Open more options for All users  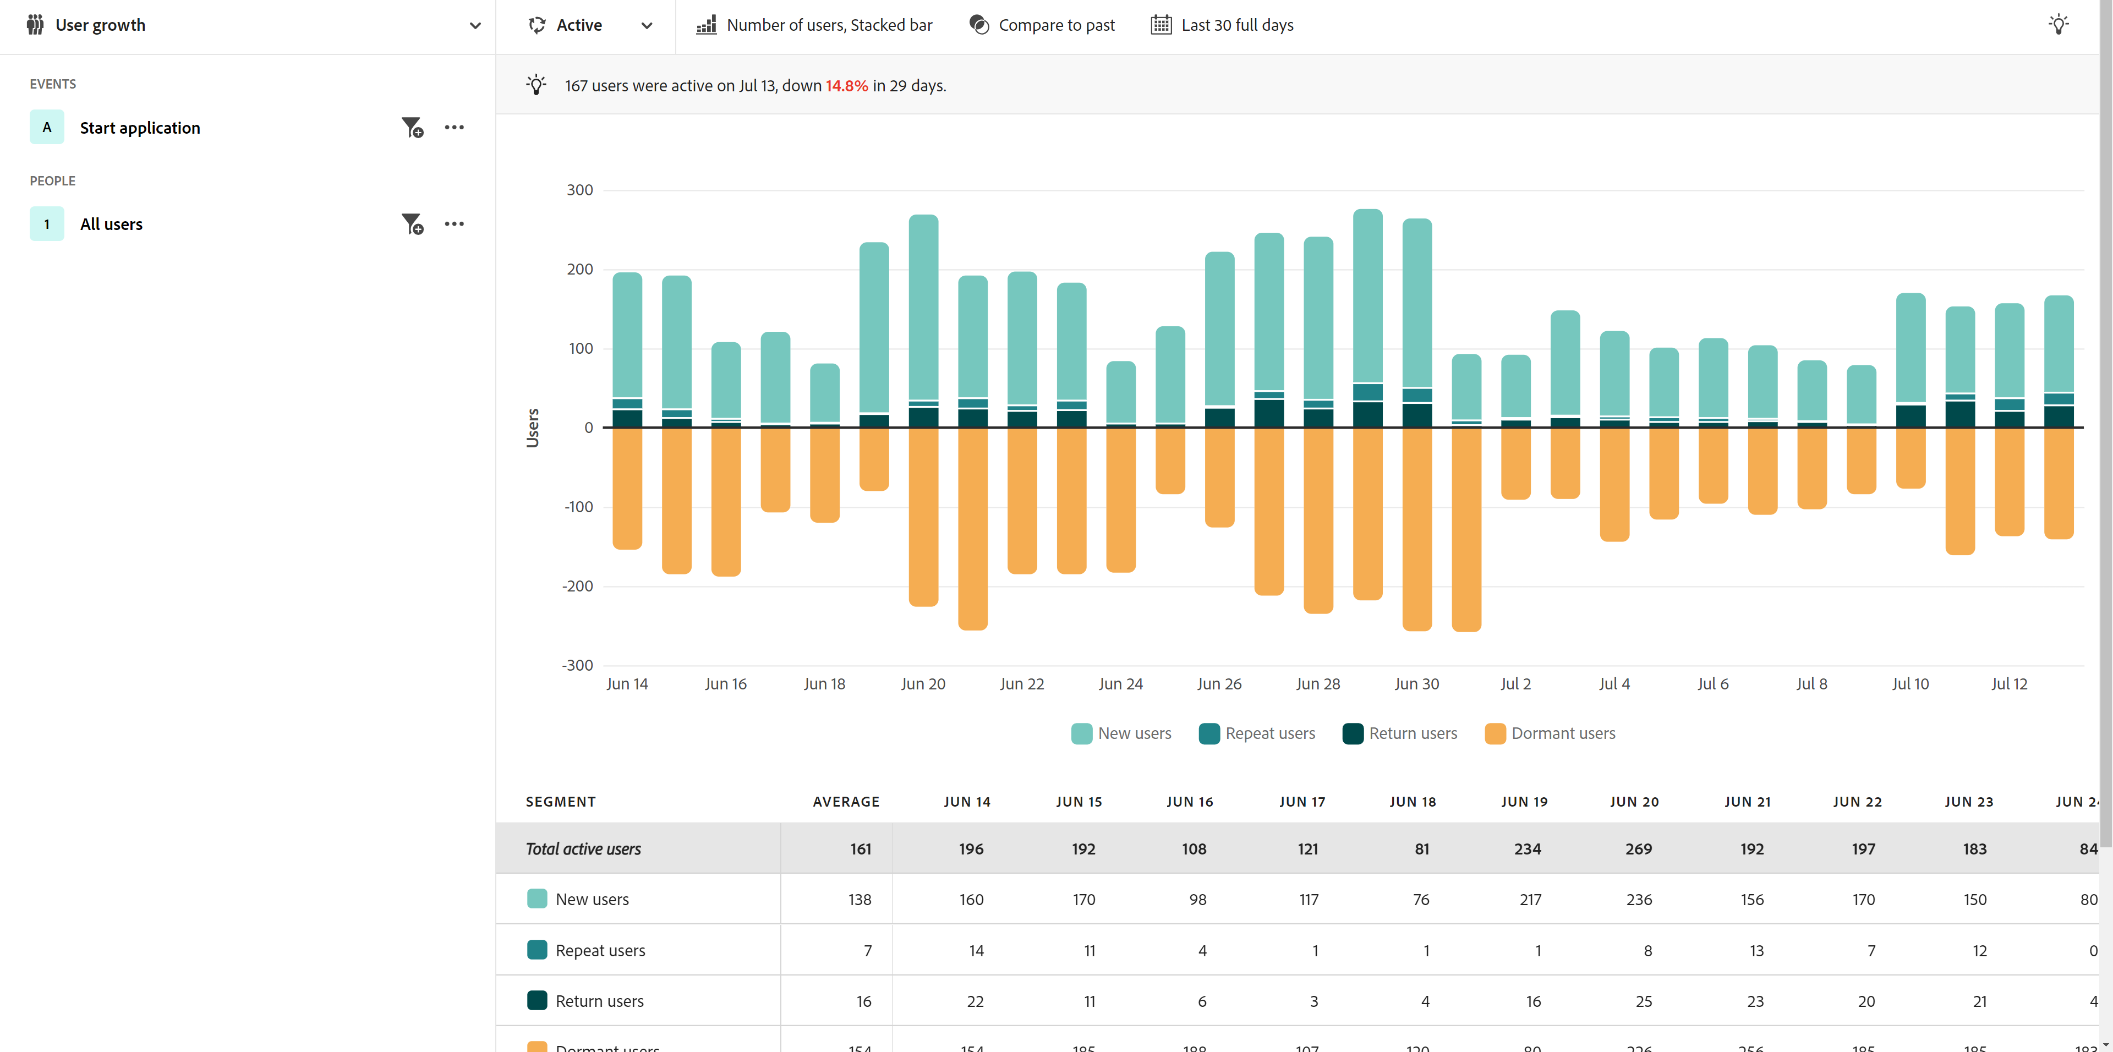[453, 224]
